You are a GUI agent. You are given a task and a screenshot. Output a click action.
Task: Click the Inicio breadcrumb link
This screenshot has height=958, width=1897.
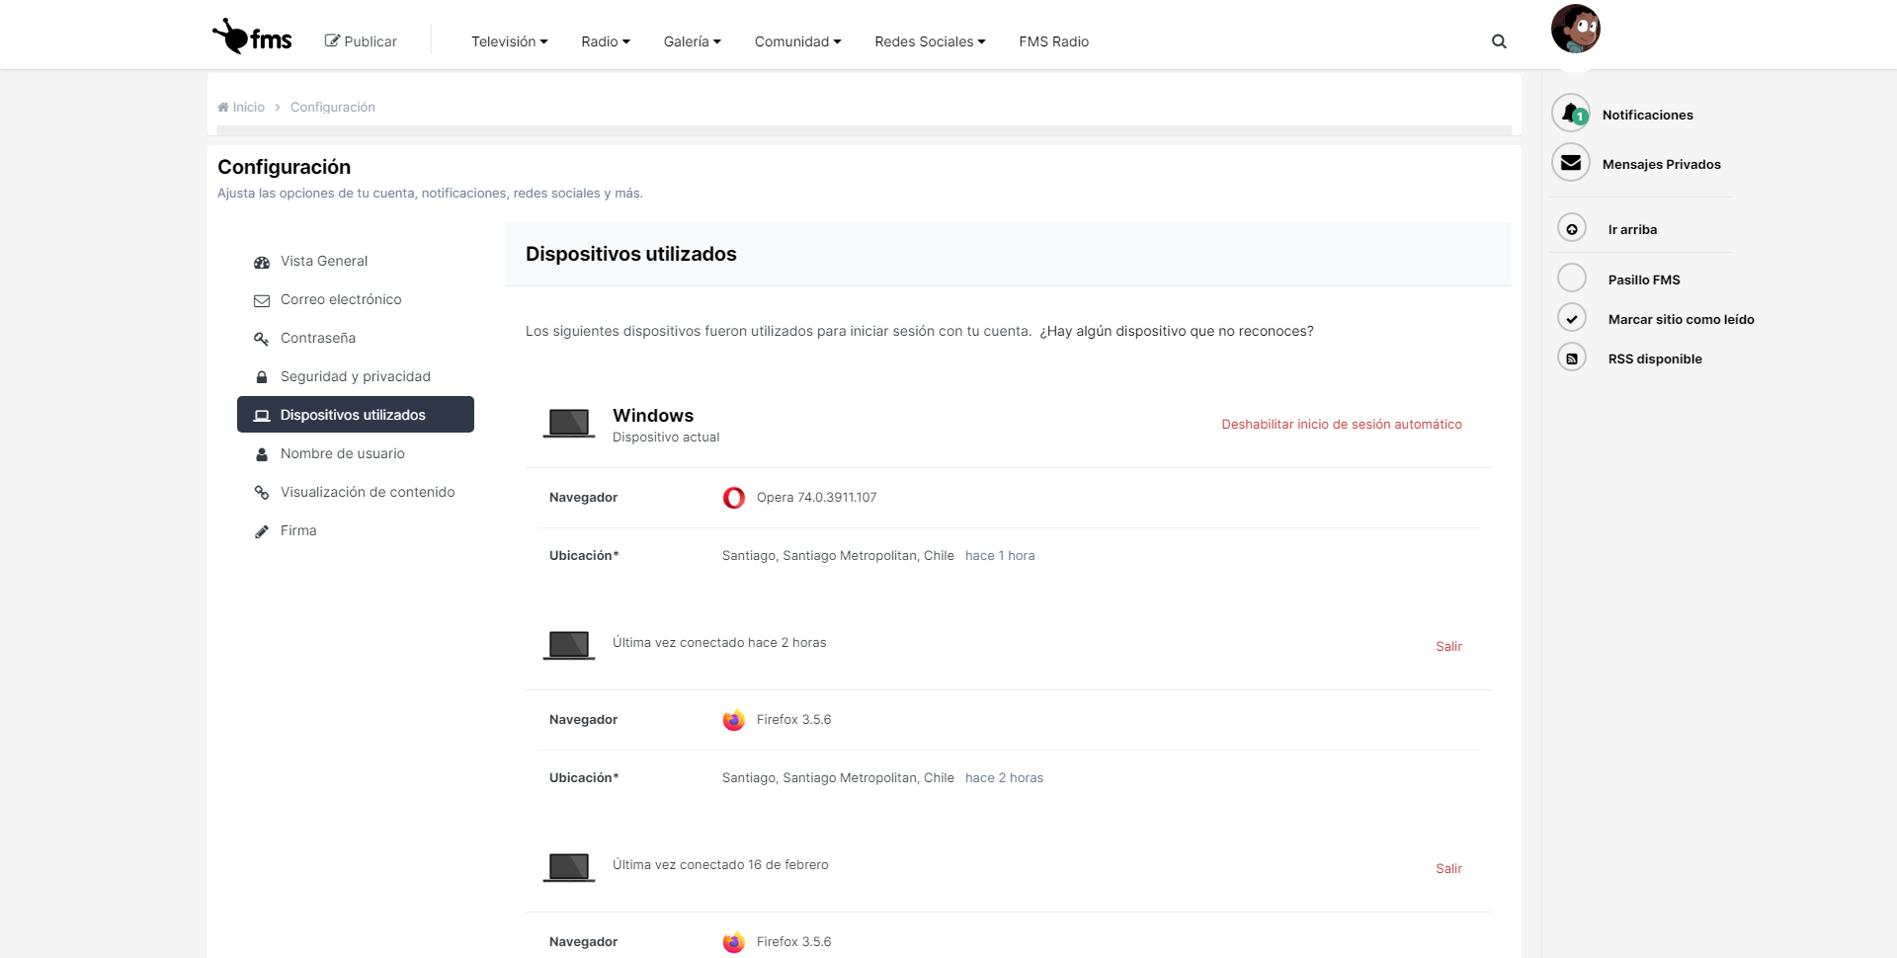[x=248, y=108]
